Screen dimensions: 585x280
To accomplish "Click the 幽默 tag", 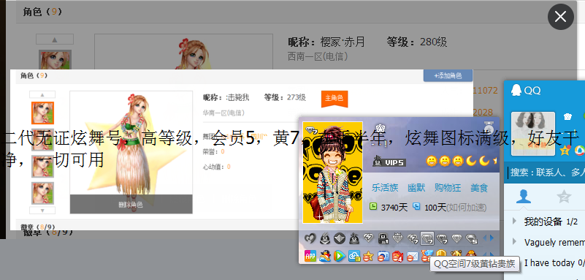I will click(416, 187).
